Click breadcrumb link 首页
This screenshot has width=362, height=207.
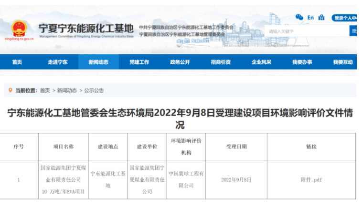coord(45,90)
